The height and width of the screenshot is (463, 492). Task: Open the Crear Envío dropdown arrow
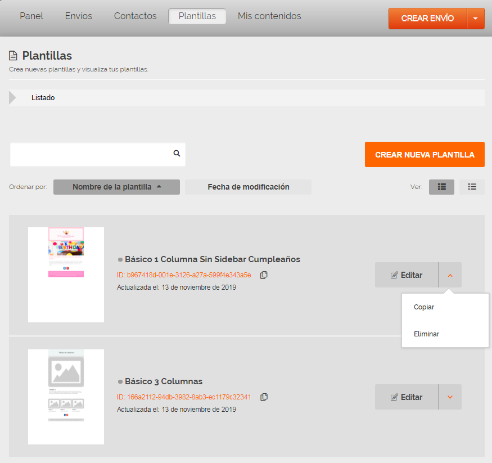click(x=476, y=19)
